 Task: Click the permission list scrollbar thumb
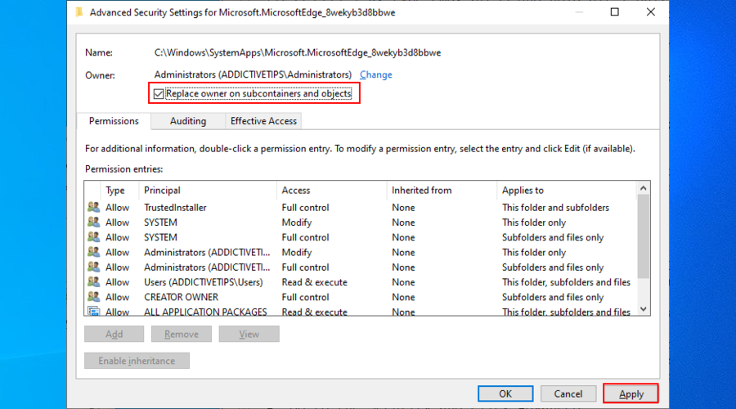[x=643, y=236]
